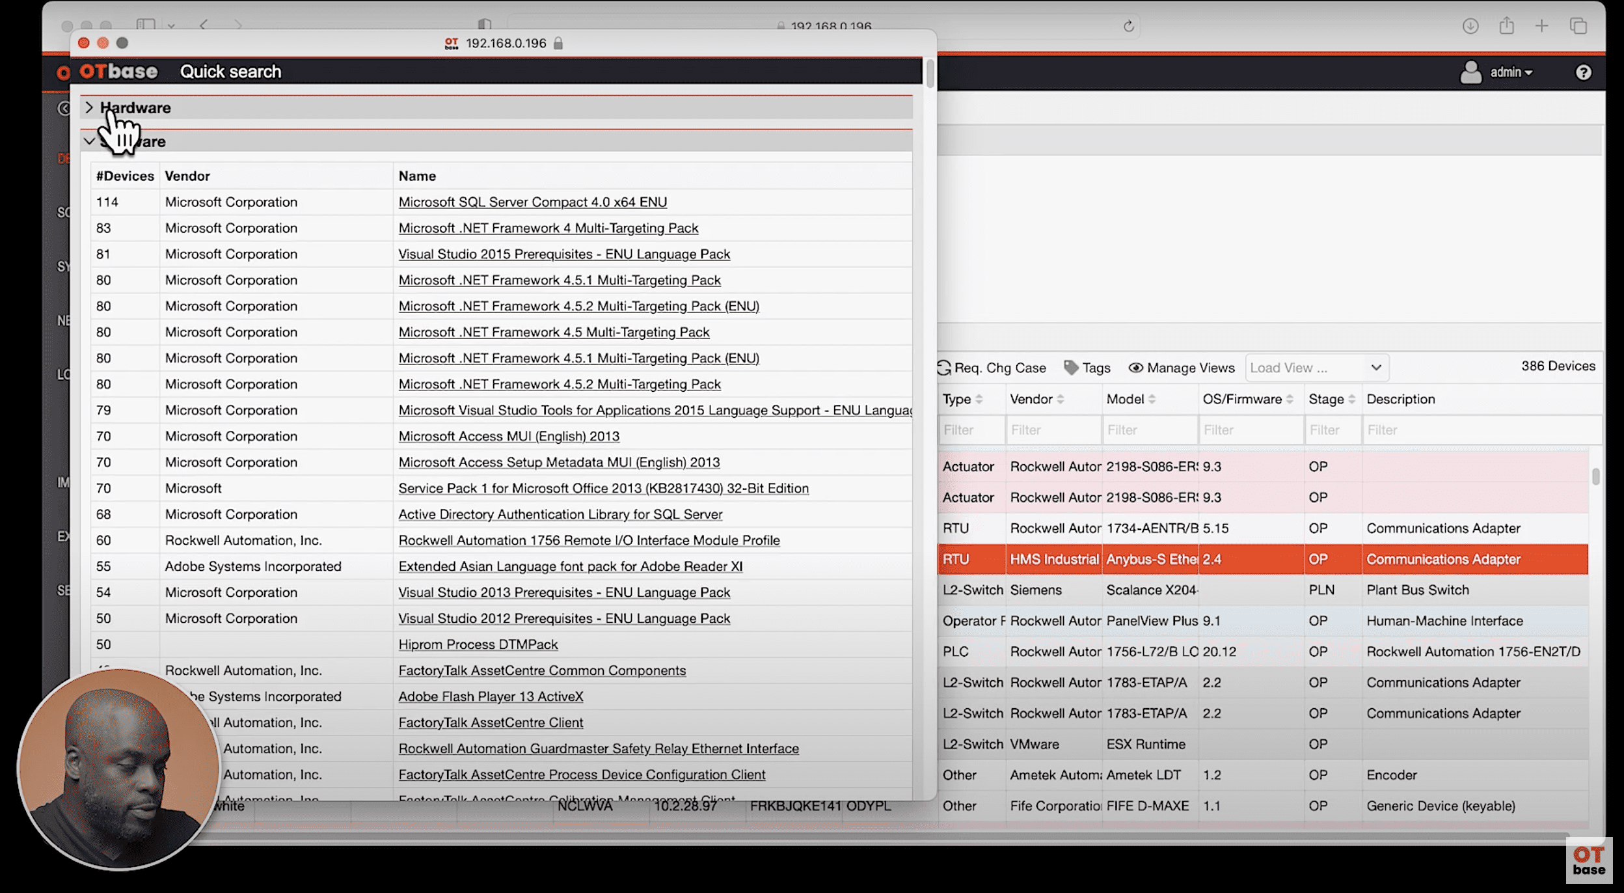
Task: Open Hiprom Process DTMPack link
Action: point(478,644)
